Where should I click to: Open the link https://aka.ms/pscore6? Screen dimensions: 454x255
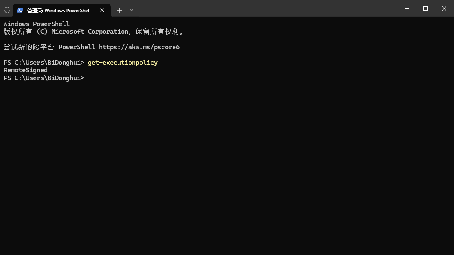[x=139, y=47]
